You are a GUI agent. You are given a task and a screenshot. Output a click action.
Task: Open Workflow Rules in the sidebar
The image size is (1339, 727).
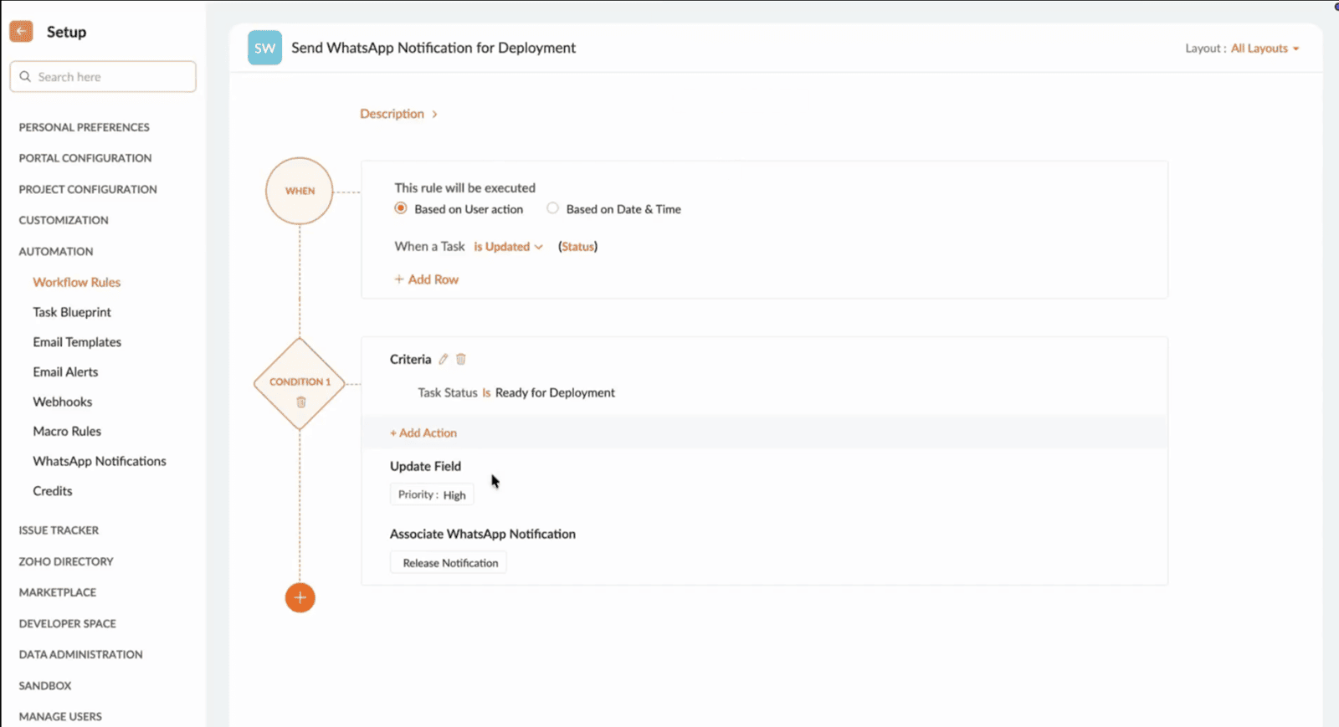77,282
